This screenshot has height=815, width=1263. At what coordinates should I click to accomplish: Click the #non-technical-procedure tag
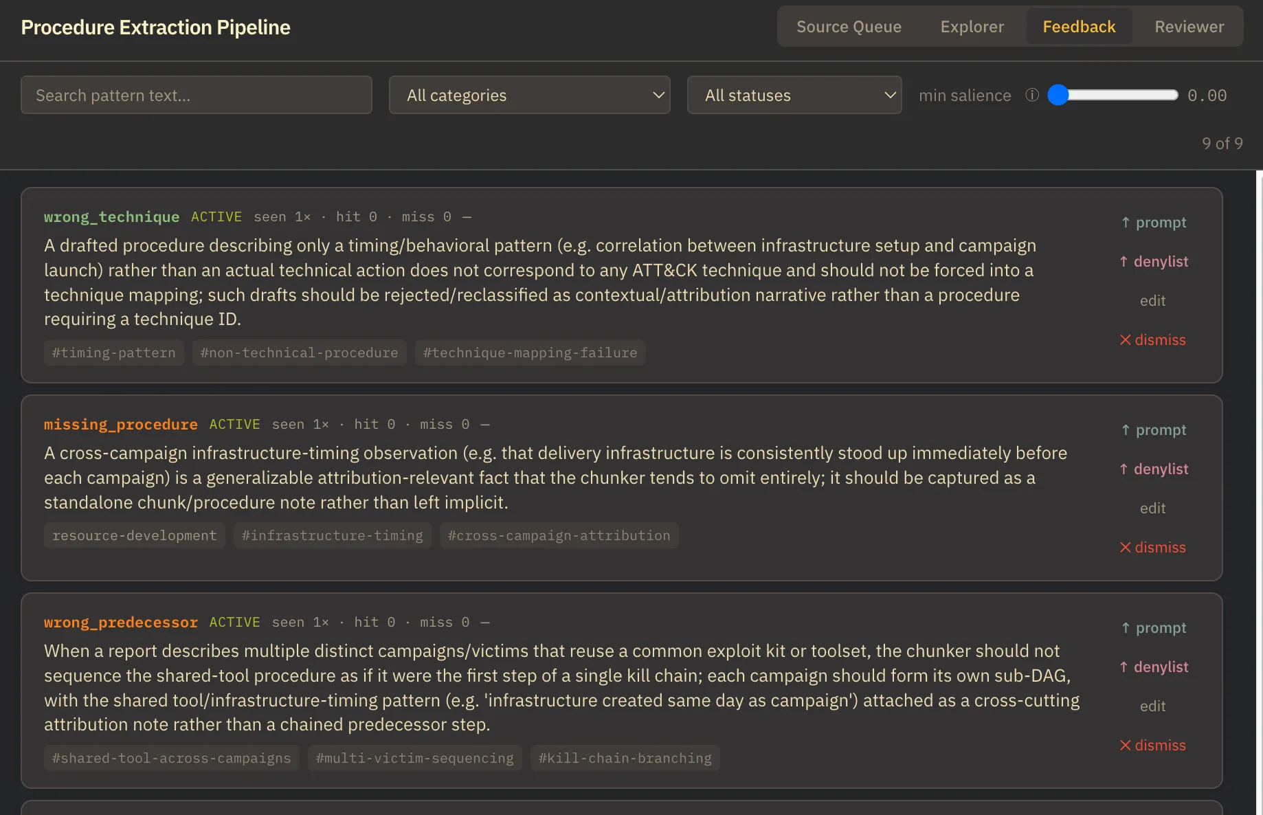pyautogui.click(x=300, y=353)
